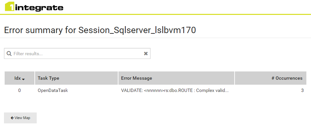Sort by the # Occurrences column header
This screenshot has width=311, height=128.
271,78
